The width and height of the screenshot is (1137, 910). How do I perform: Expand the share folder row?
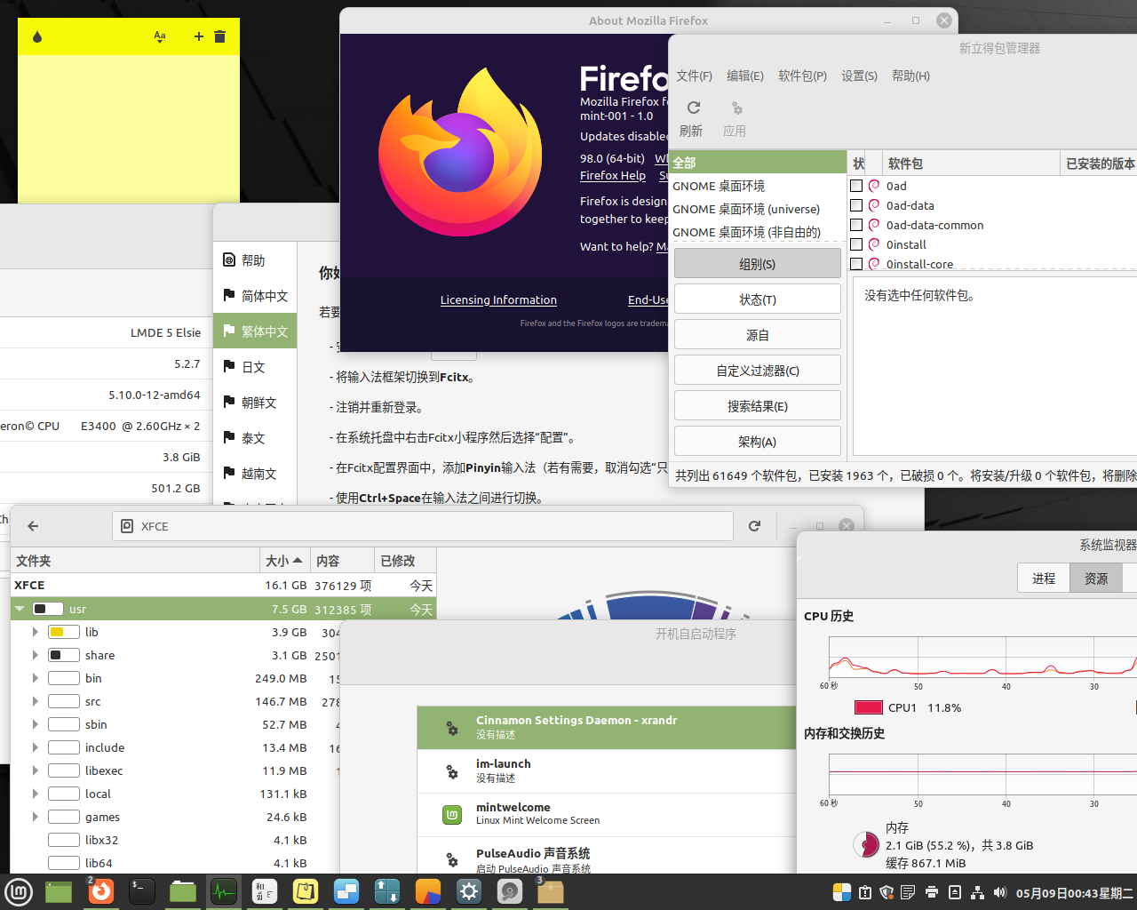35,655
